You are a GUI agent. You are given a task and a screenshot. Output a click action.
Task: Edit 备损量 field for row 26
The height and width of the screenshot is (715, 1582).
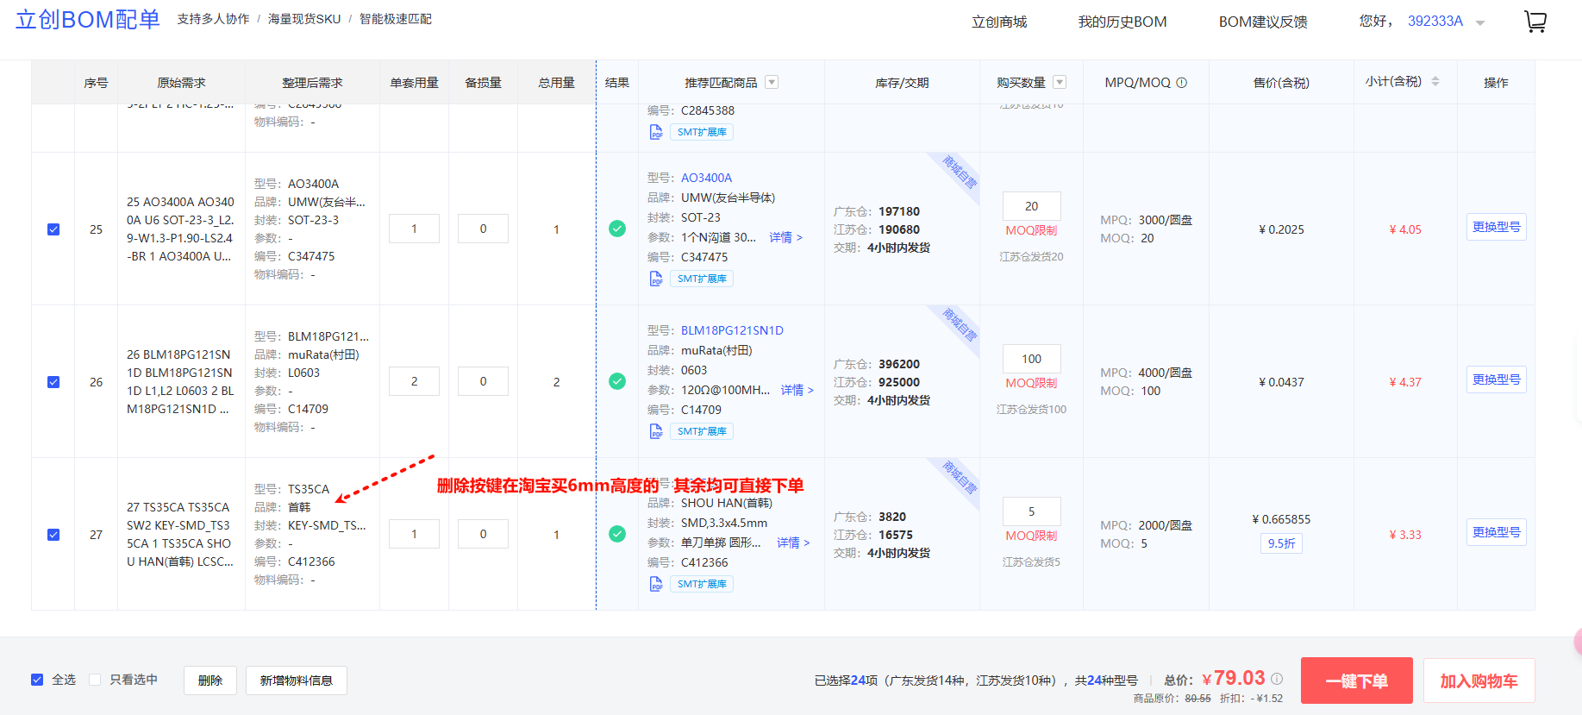click(483, 381)
